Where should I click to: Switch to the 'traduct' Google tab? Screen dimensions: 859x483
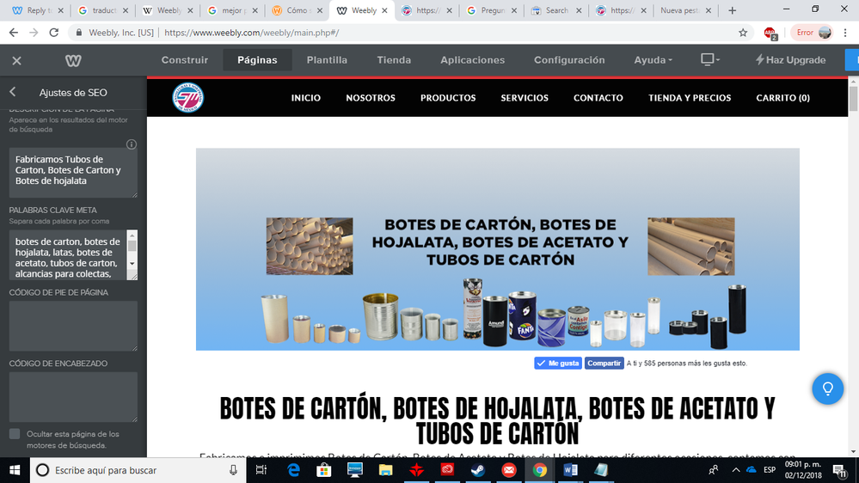pos(103,10)
